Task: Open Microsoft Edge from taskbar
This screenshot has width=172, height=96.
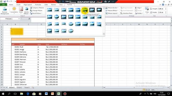Action: (x=28, y=94)
